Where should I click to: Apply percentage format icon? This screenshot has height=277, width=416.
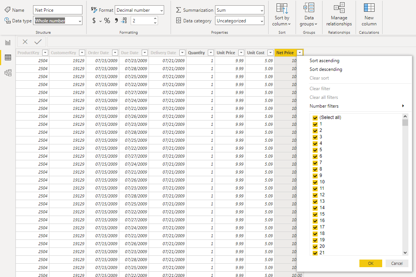click(x=107, y=20)
